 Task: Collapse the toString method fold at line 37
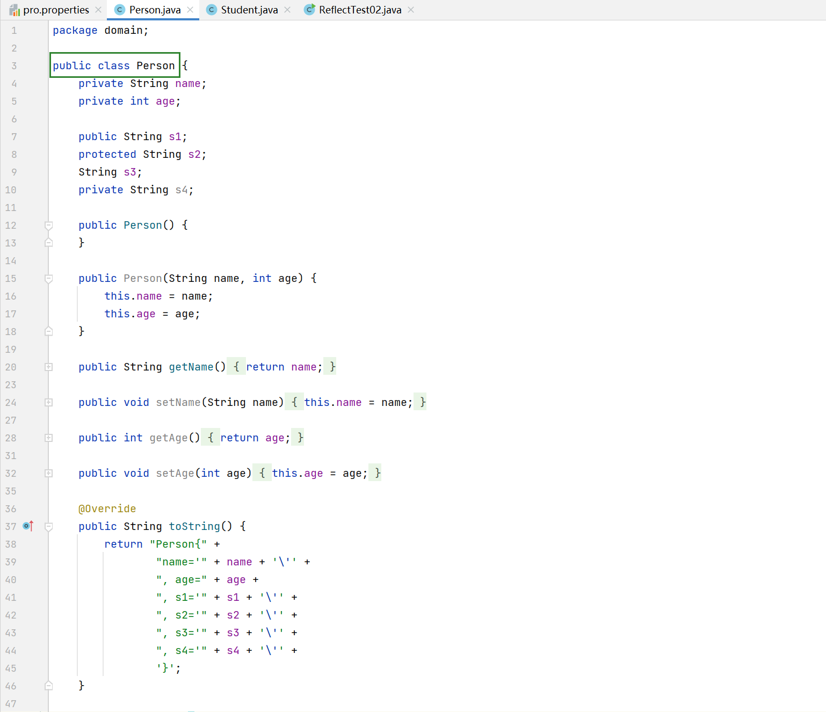point(48,527)
